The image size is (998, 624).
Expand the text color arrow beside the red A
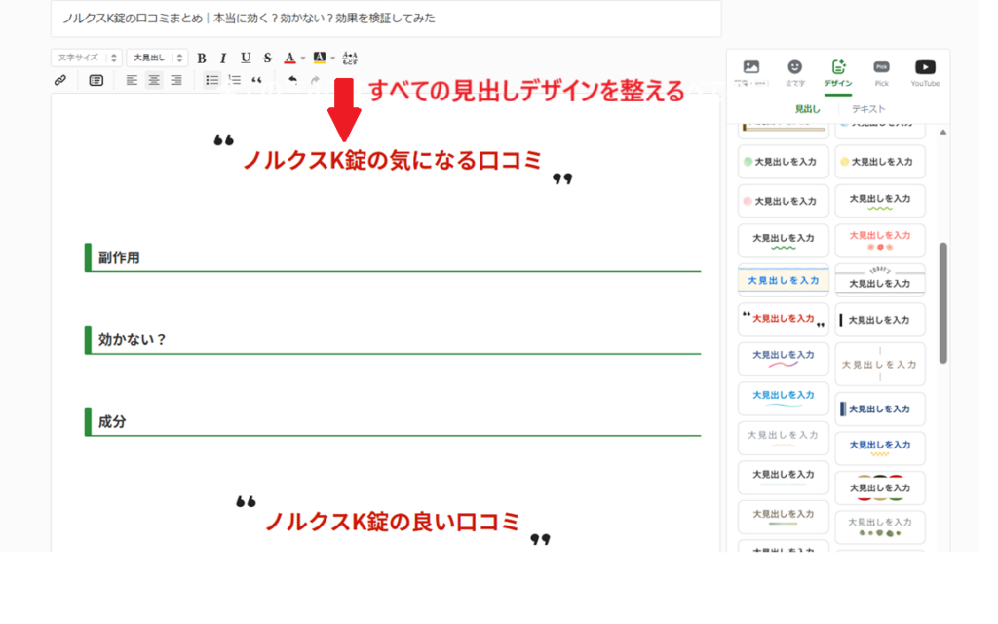click(x=303, y=58)
